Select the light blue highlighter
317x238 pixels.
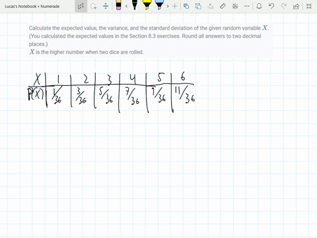pos(159,5)
